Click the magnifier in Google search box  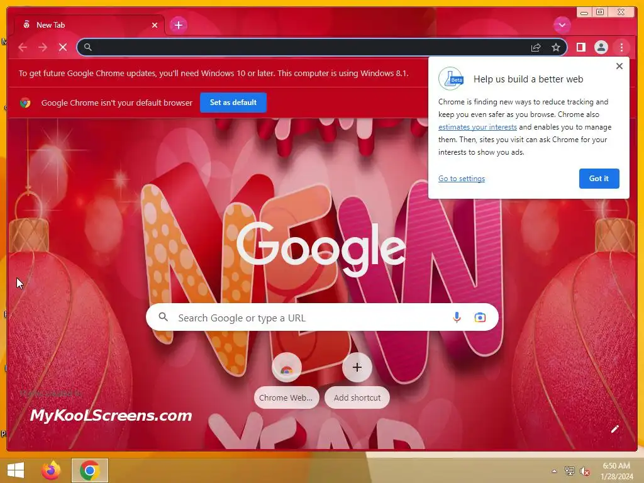click(x=164, y=317)
